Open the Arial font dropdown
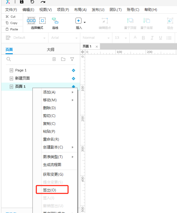 pos(64,38)
